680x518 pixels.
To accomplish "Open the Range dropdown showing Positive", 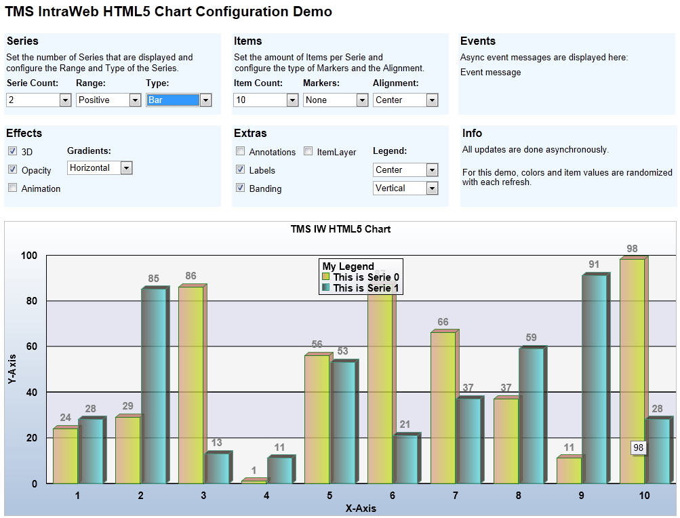I will point(108,100).
